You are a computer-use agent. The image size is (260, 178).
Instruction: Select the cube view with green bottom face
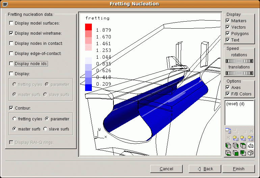click(228, 153)
